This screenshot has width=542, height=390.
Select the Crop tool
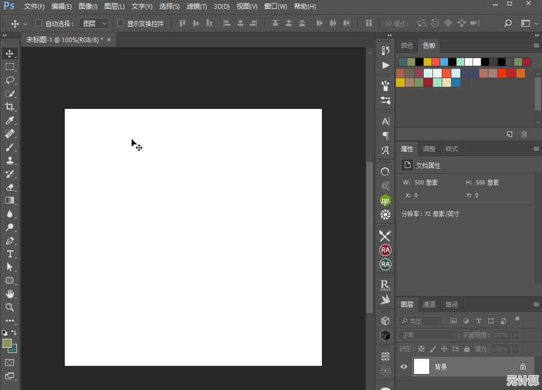click(10, 107)
